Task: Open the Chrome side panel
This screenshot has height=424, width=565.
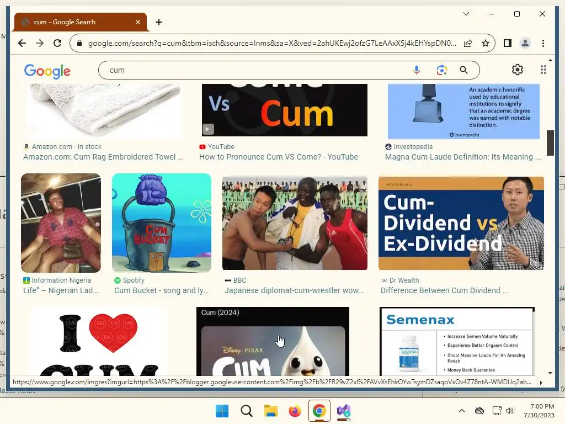Action: (508, 43)
